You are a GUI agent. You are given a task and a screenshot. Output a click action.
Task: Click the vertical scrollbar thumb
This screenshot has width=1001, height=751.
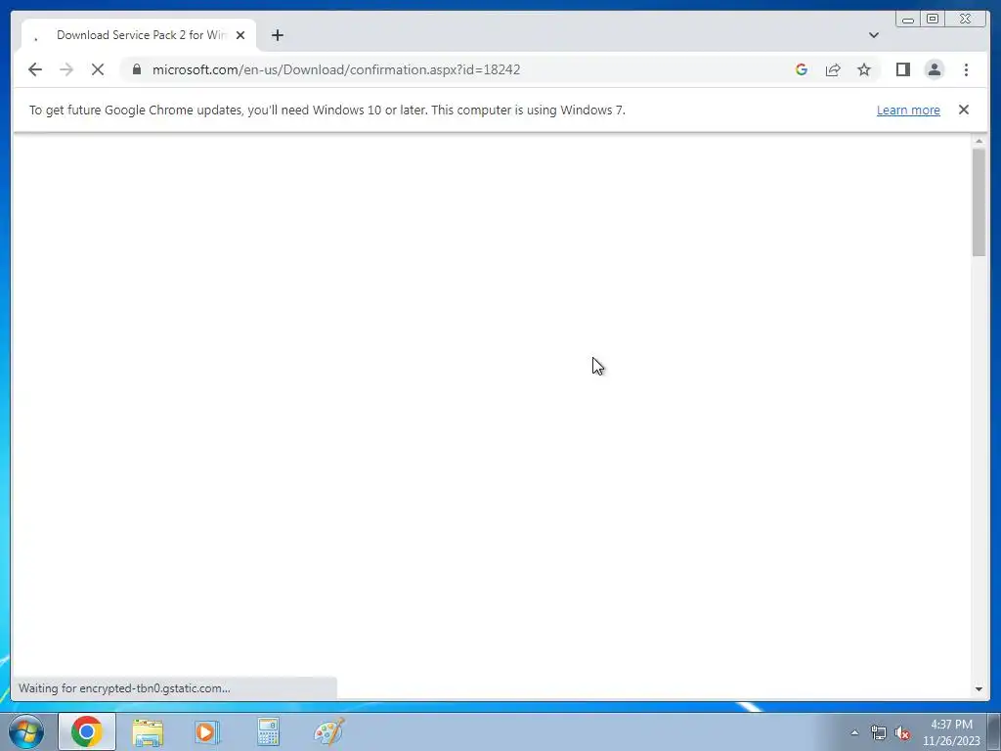[979, 201]
